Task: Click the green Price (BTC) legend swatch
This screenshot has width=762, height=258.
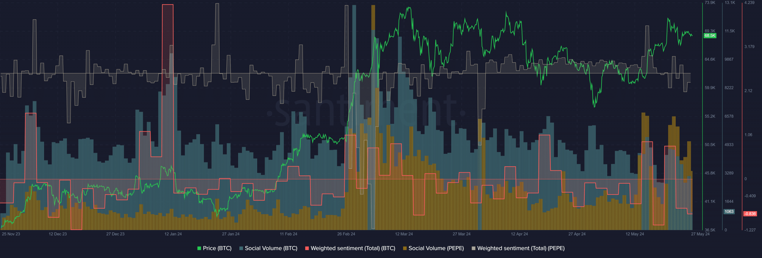Action: pyautogui.click(x=199, y=248)
